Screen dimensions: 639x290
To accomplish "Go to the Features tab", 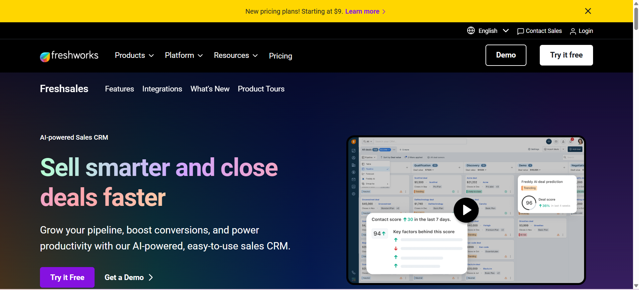I will point(119,89).
